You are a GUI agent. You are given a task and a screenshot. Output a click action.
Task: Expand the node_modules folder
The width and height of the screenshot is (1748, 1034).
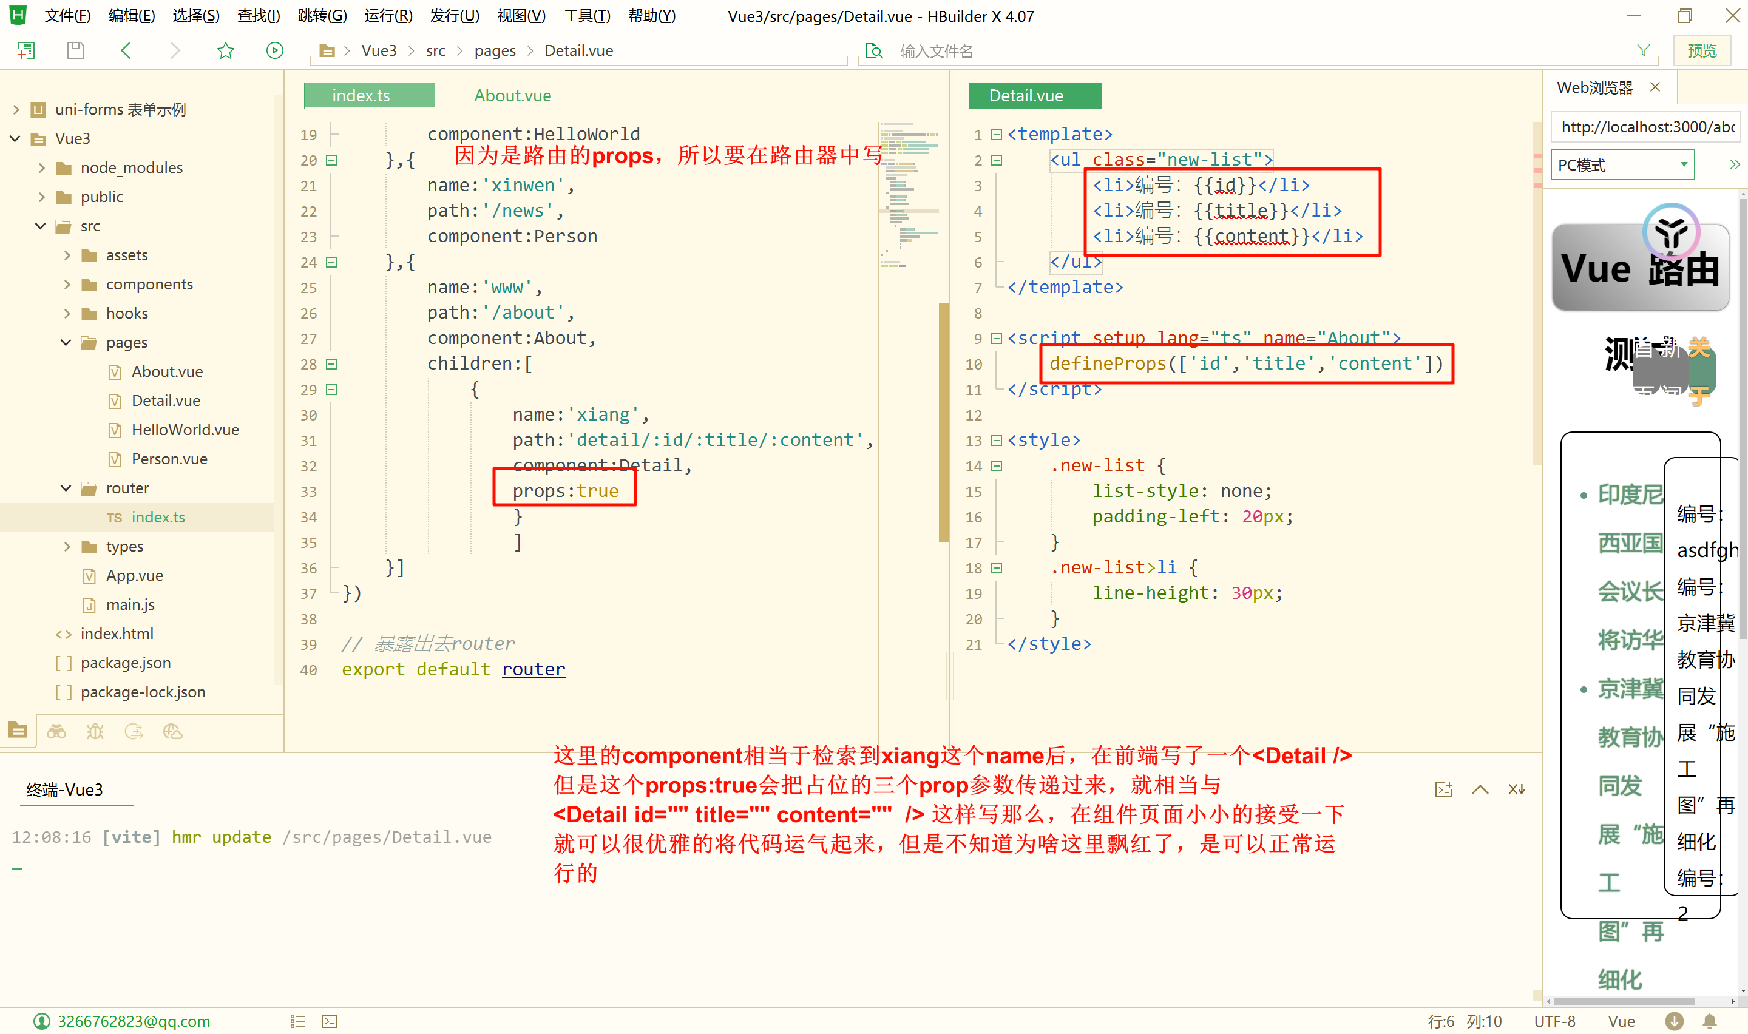point(42,168)
